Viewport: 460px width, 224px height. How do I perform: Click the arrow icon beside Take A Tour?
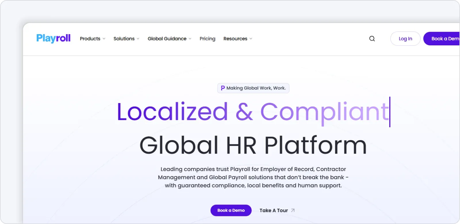coord(293,211)
